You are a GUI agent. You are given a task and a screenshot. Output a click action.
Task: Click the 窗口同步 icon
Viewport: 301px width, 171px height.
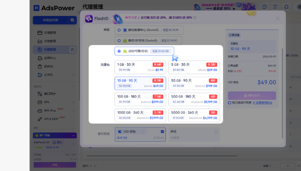(40, 94)
